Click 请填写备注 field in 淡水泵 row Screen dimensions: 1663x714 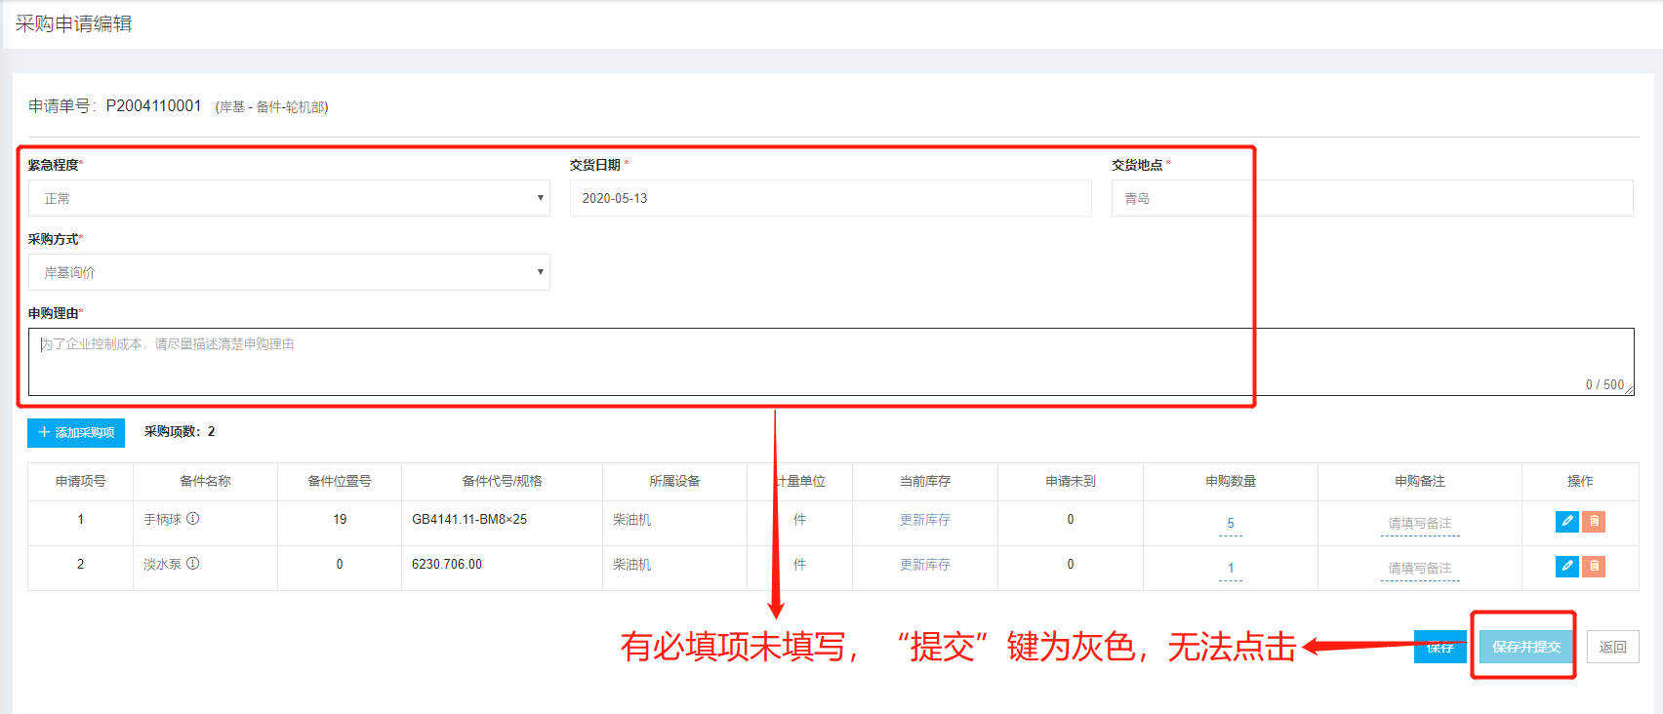coord(1420,569)
